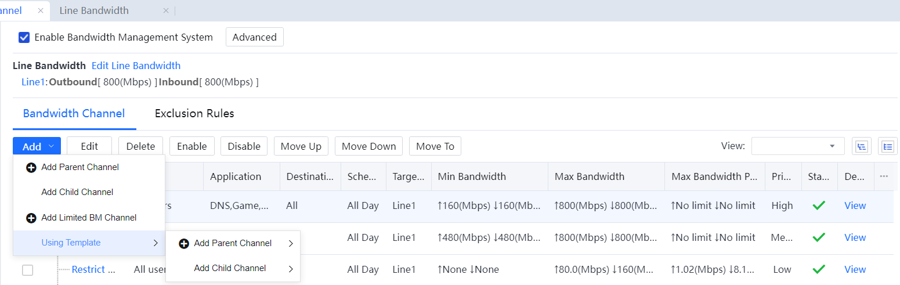
Task: Toggle Enable Bandwidth Management System checkbox
Action: [24, 37]
